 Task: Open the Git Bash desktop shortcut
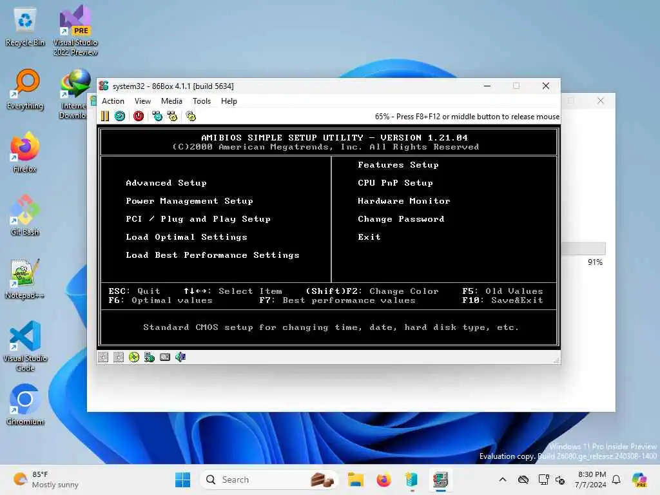coord(25,216)
